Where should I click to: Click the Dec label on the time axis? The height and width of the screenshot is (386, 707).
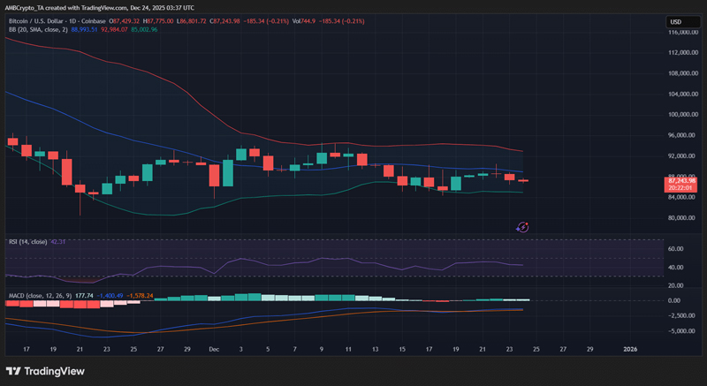tap(213, 350)
